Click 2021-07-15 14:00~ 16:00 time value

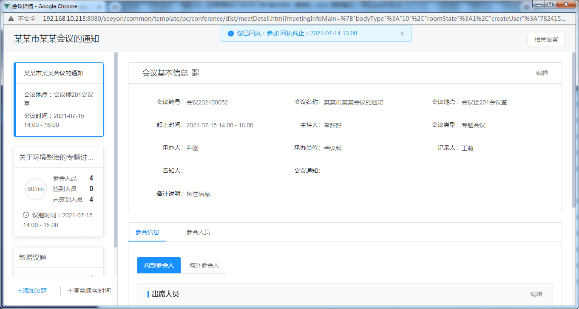(220, 125)
